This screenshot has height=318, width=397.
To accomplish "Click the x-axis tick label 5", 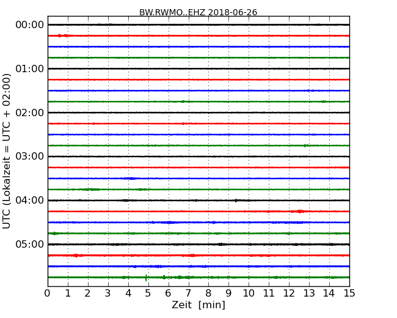I will [148, 294].
